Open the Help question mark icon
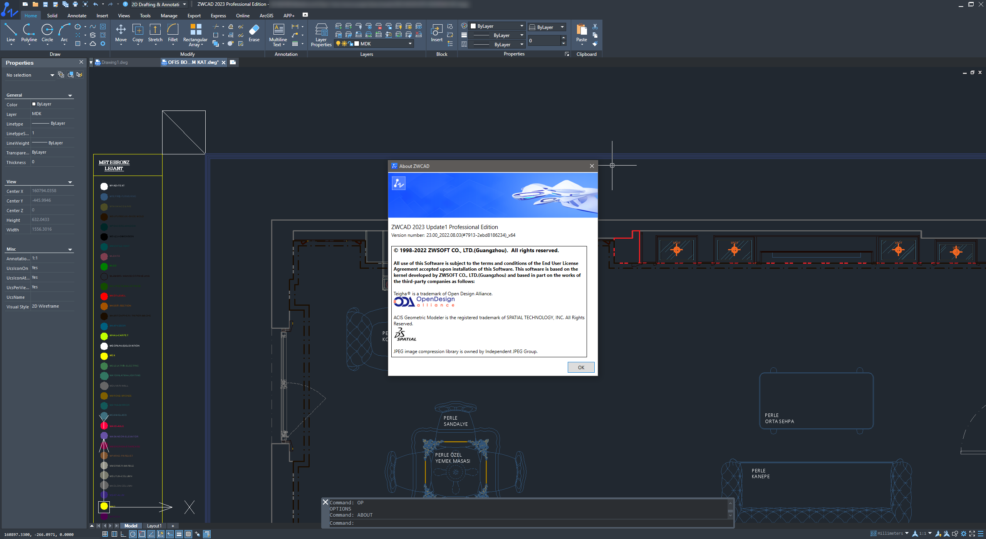This screenshot has height=539, width=986. coord(125,4)
